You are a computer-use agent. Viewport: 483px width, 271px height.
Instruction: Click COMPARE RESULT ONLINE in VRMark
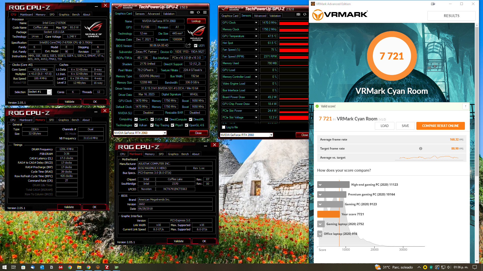440,126
